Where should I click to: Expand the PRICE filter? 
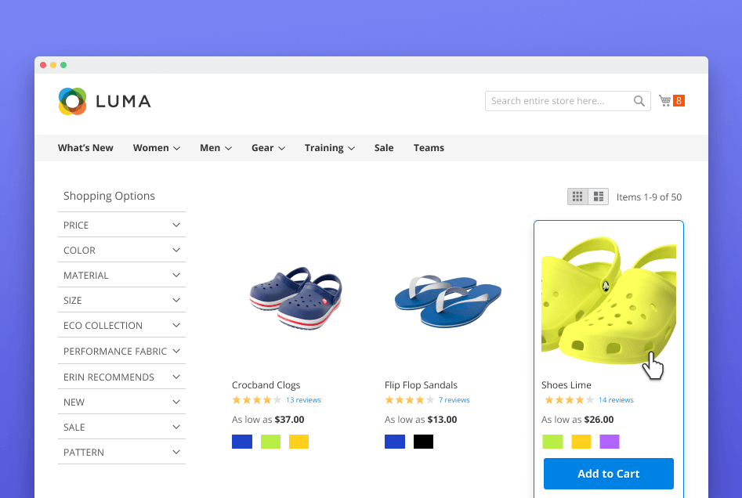[x=121, y=225]
